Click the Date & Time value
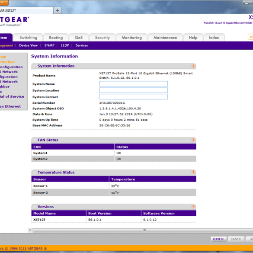Screen dimensions: 253x253 coord(126,114)
